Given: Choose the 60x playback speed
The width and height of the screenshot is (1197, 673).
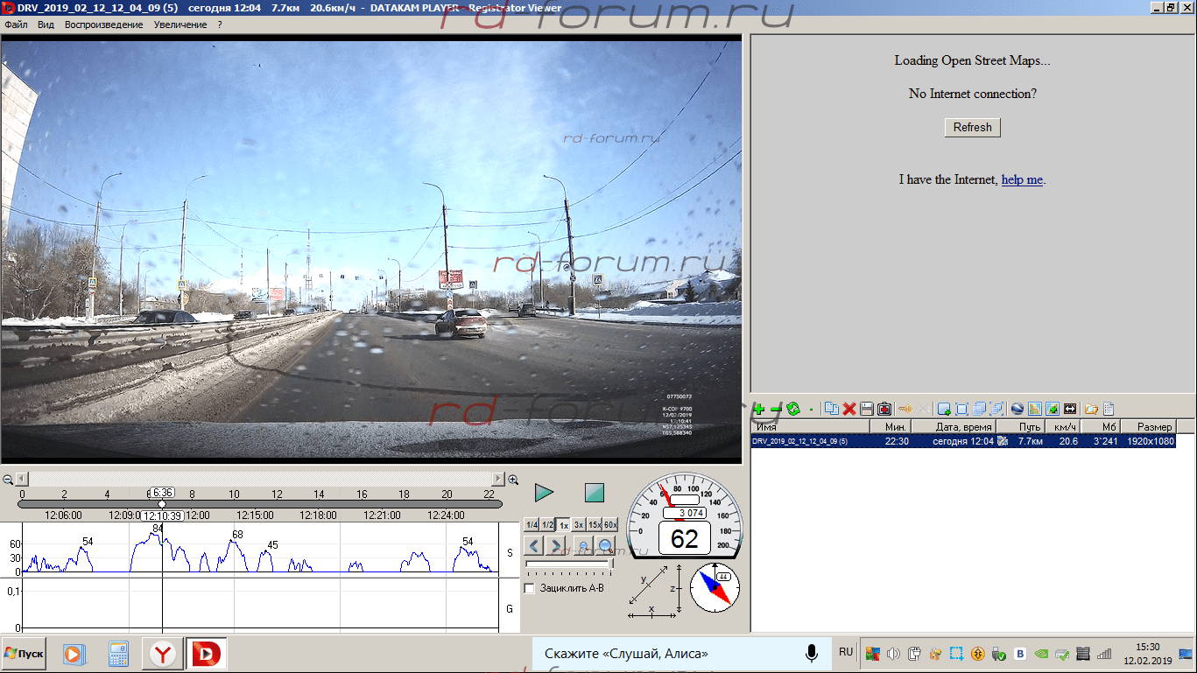Looking at the screenshot, I should pos(610,525).
